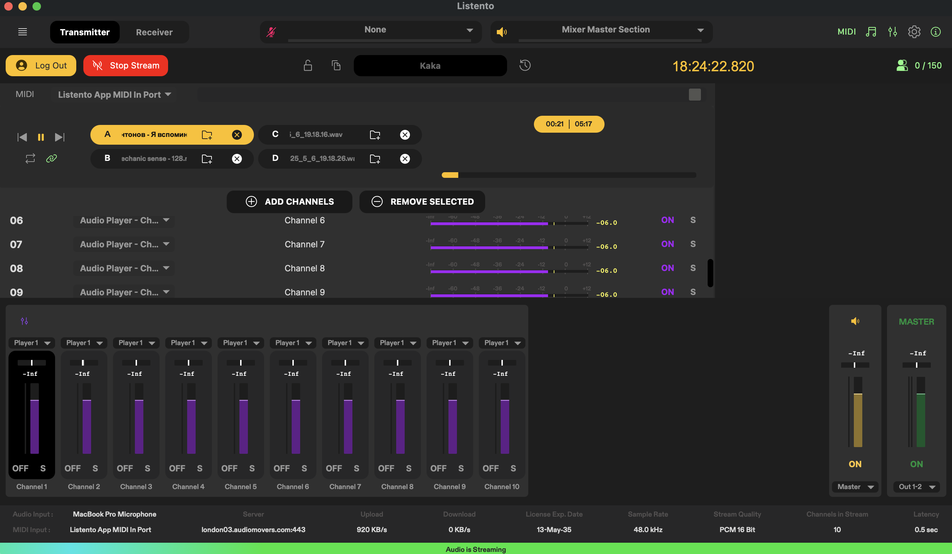Toggle the link icon under the playback controls
Image resolution: width=952 pixels, height=554 pixels.
(51, 158)
